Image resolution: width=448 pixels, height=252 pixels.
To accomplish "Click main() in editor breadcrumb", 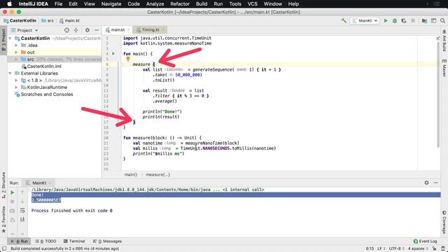I will pos(131,174).
